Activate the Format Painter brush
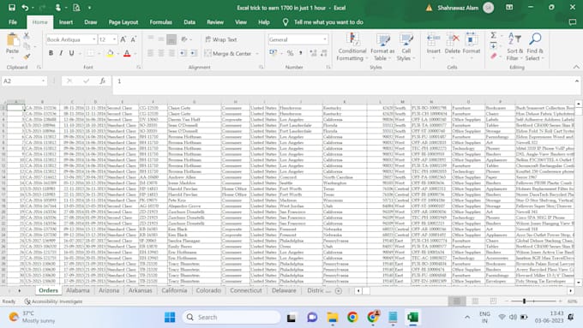 (27, 57)
